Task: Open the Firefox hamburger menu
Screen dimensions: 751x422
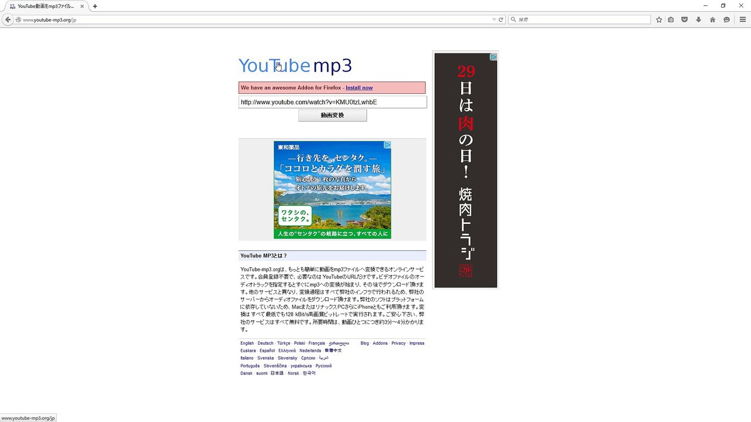Action: (742, 19)
